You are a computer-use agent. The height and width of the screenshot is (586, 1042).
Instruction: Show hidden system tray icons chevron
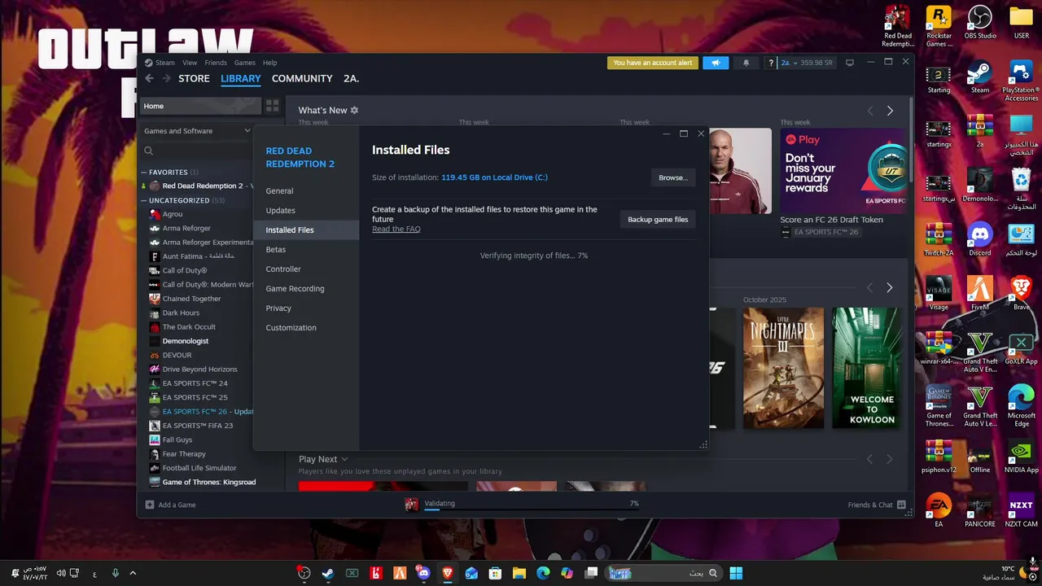point(133,573)
